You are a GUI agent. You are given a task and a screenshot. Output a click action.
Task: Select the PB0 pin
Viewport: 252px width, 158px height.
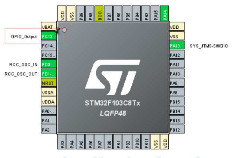[x=108, y=142]
